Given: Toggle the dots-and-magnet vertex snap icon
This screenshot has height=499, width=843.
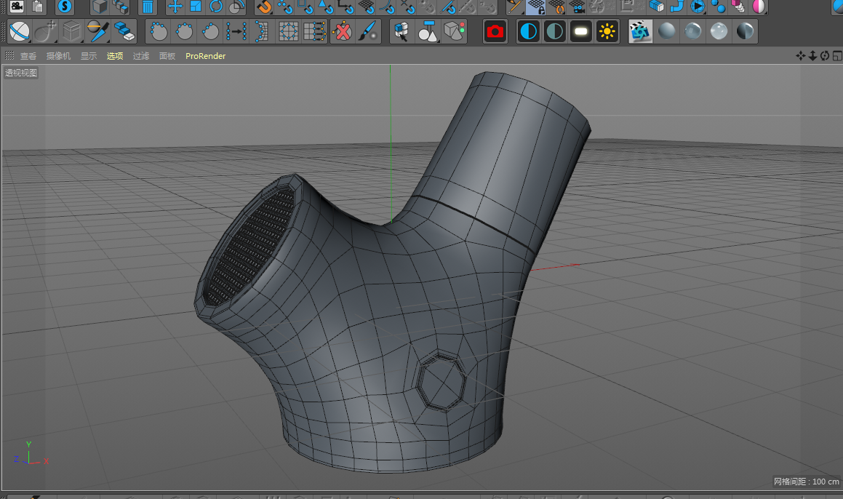Looking at the screenshot, I should click(284, 7).
